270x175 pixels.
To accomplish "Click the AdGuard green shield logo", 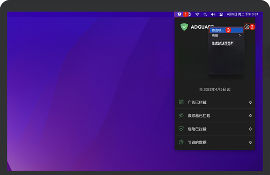I will coord(184,27).
